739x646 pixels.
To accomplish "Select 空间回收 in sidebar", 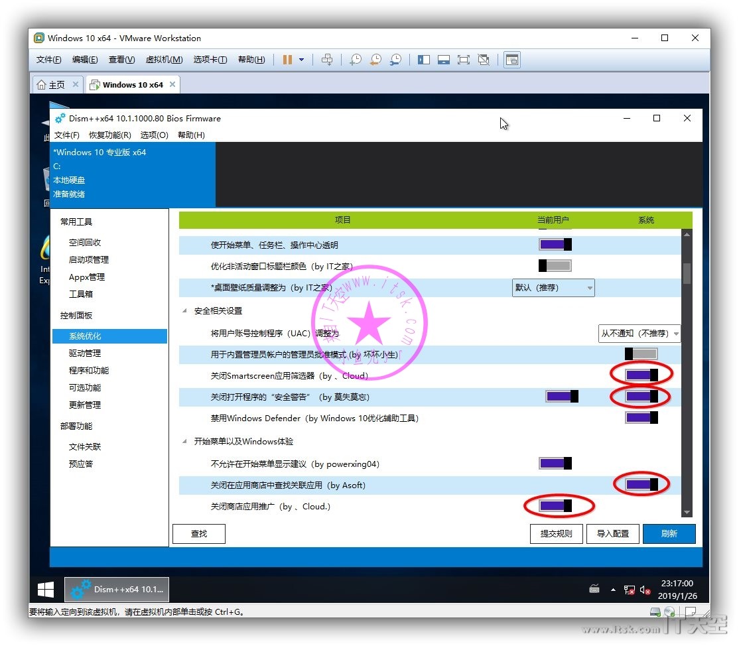I will 85,243.
